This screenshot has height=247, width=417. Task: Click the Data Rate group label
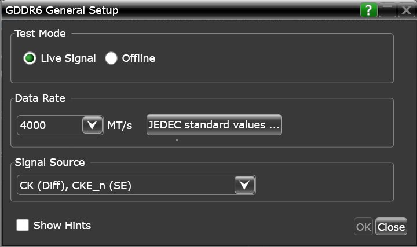point(39,98)
